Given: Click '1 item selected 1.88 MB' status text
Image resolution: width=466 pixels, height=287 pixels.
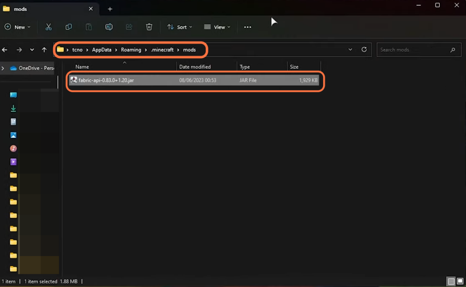Looking at the screenshot, I should 51,282.
